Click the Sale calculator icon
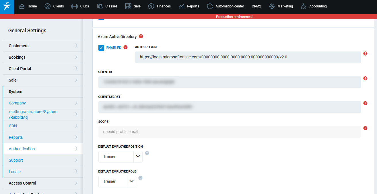This screenshot has height=194, width=377. pos(128,6)
